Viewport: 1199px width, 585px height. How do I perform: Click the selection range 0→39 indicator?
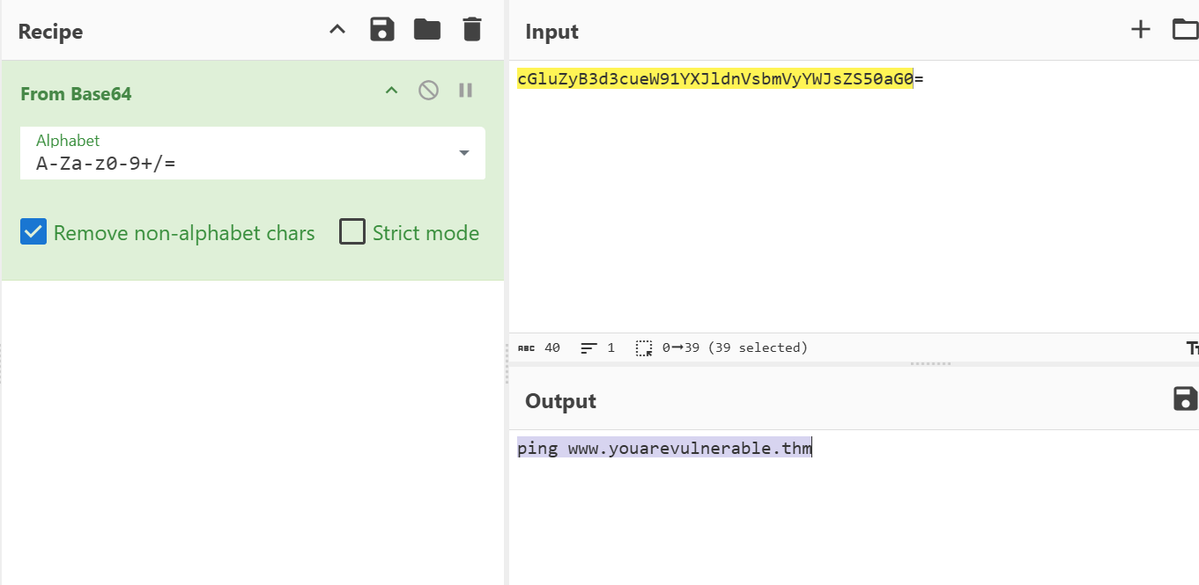(722, 347)
